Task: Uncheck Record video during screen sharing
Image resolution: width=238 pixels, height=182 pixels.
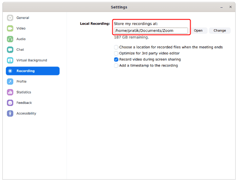Action: pyautogui.click(x=116, y=59)
